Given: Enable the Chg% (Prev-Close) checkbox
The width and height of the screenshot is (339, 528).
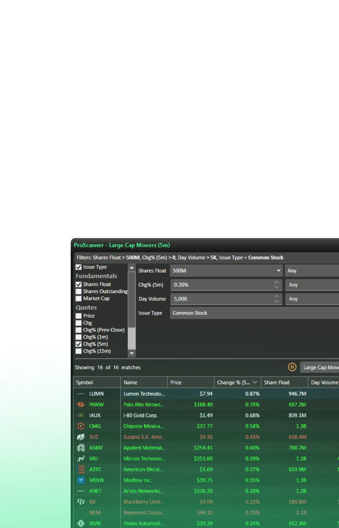Looking at the screenshot, I should pos(79,330).
